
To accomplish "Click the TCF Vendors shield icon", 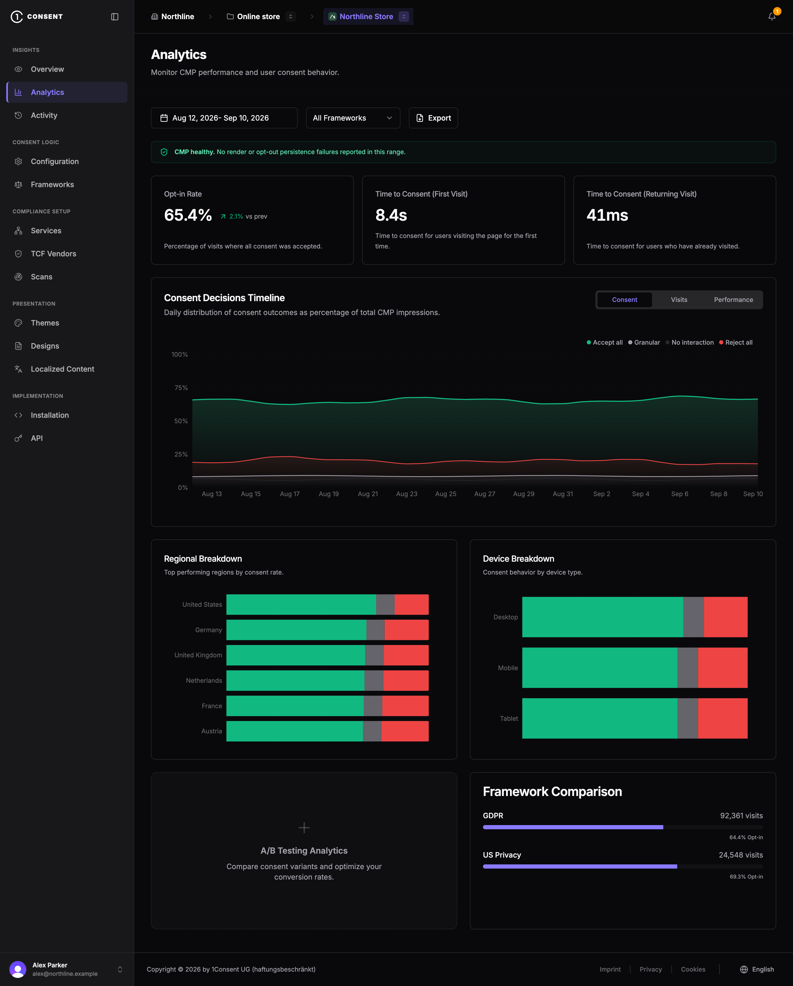I will tap(18, 254).
